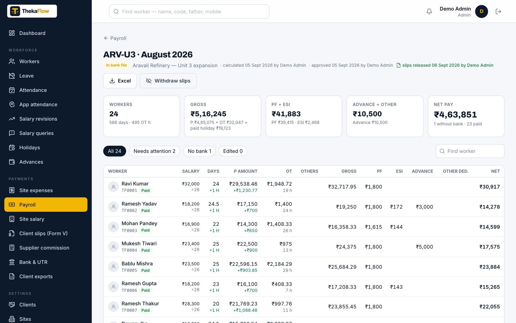The height and width of the screenshot is (323, 516).
Task: Open Sites in the sidebar
Action: coord(46,319)
